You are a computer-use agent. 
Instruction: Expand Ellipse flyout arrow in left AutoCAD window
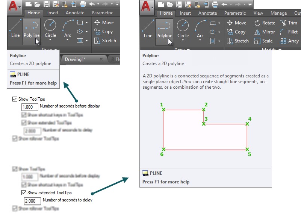click(x=86, y=32)
